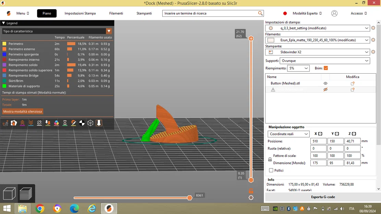This screenshot has width=381, height=214.
Task: Toggle deretractions visibility icon
Action: pos(31,123)
